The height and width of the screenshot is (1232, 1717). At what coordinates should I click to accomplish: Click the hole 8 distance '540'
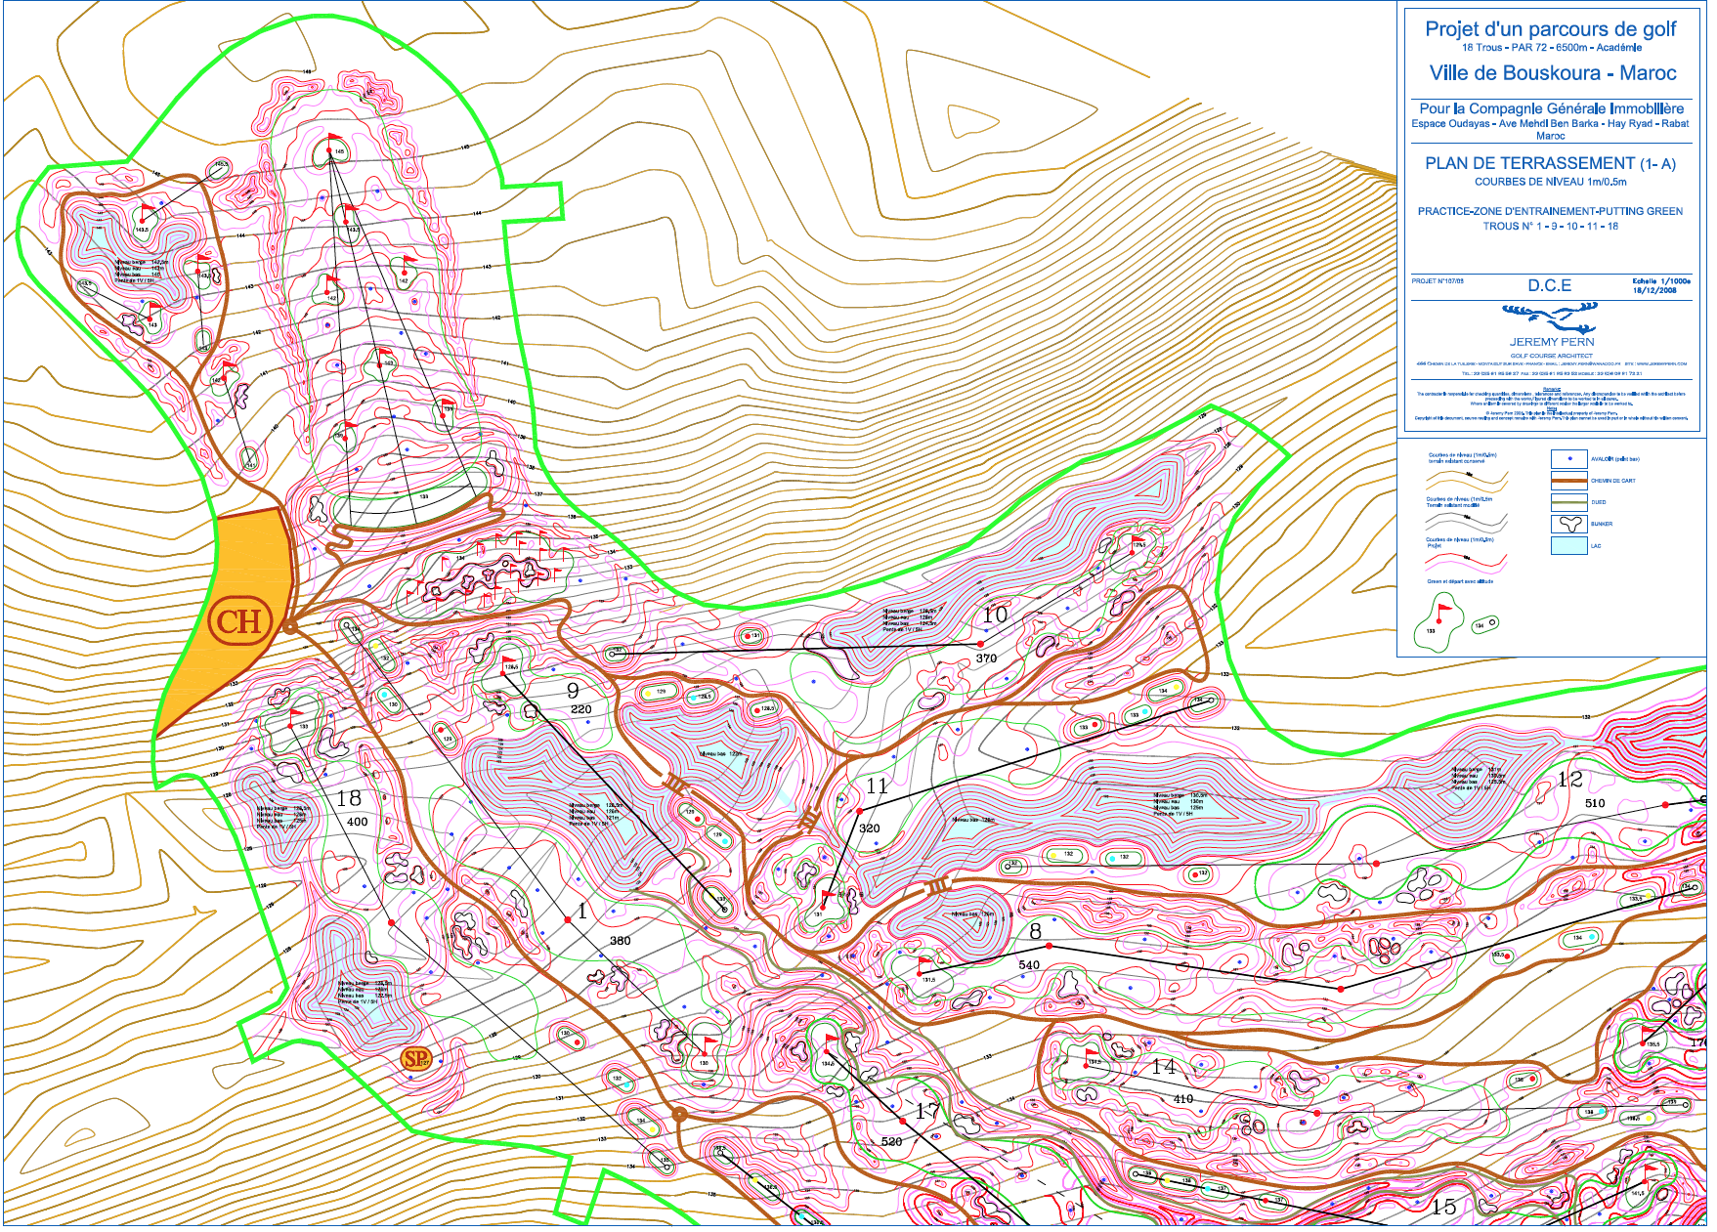1029,965
